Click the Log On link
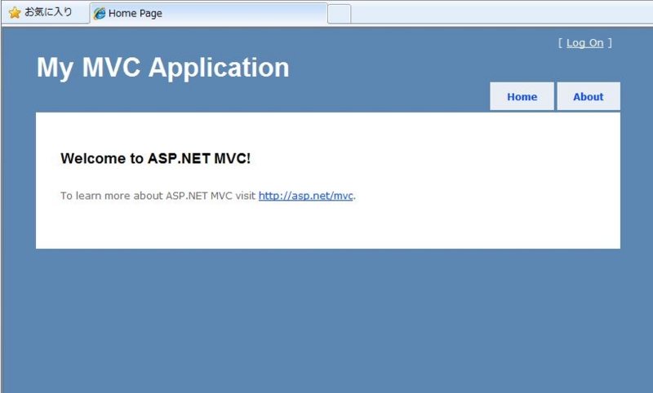This screenshot has height=393, width=653. coord(584,43)
